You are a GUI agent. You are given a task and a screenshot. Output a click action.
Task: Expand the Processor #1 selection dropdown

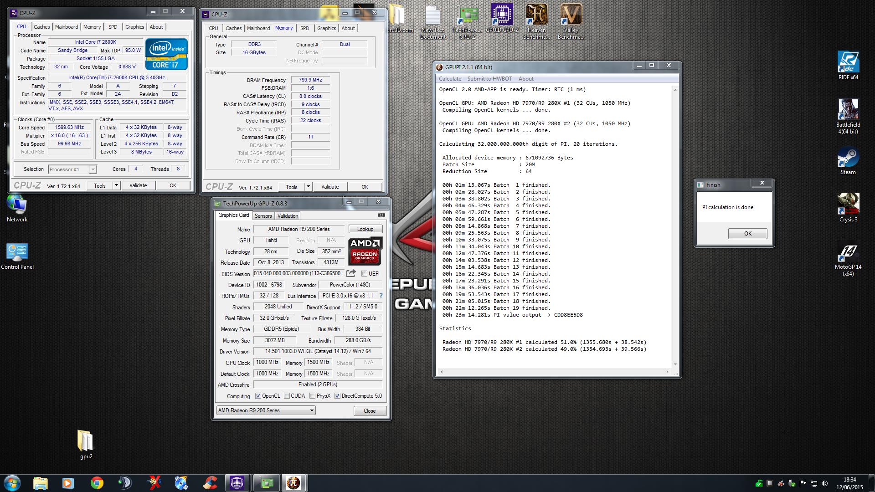tap(93, 169)
